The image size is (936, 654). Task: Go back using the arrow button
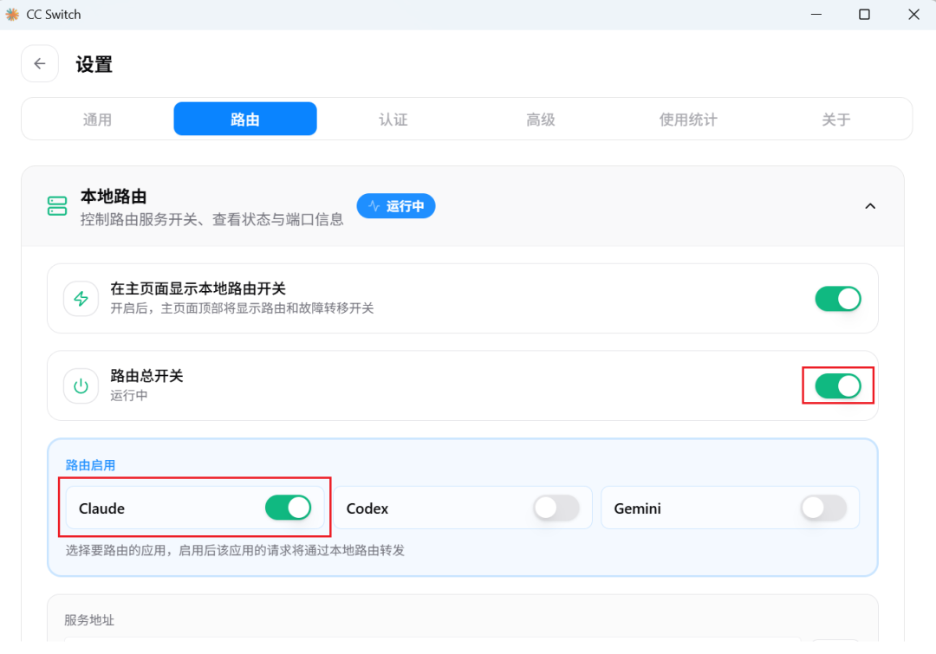coord(39,63)
